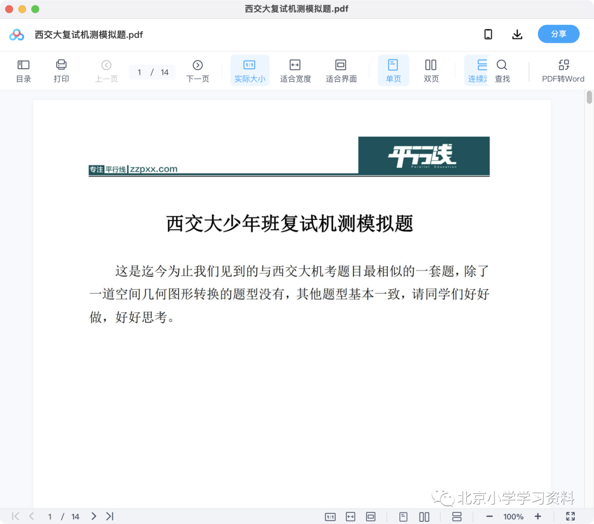Select 适合界面 fit page view

click(x=341, y=71)
